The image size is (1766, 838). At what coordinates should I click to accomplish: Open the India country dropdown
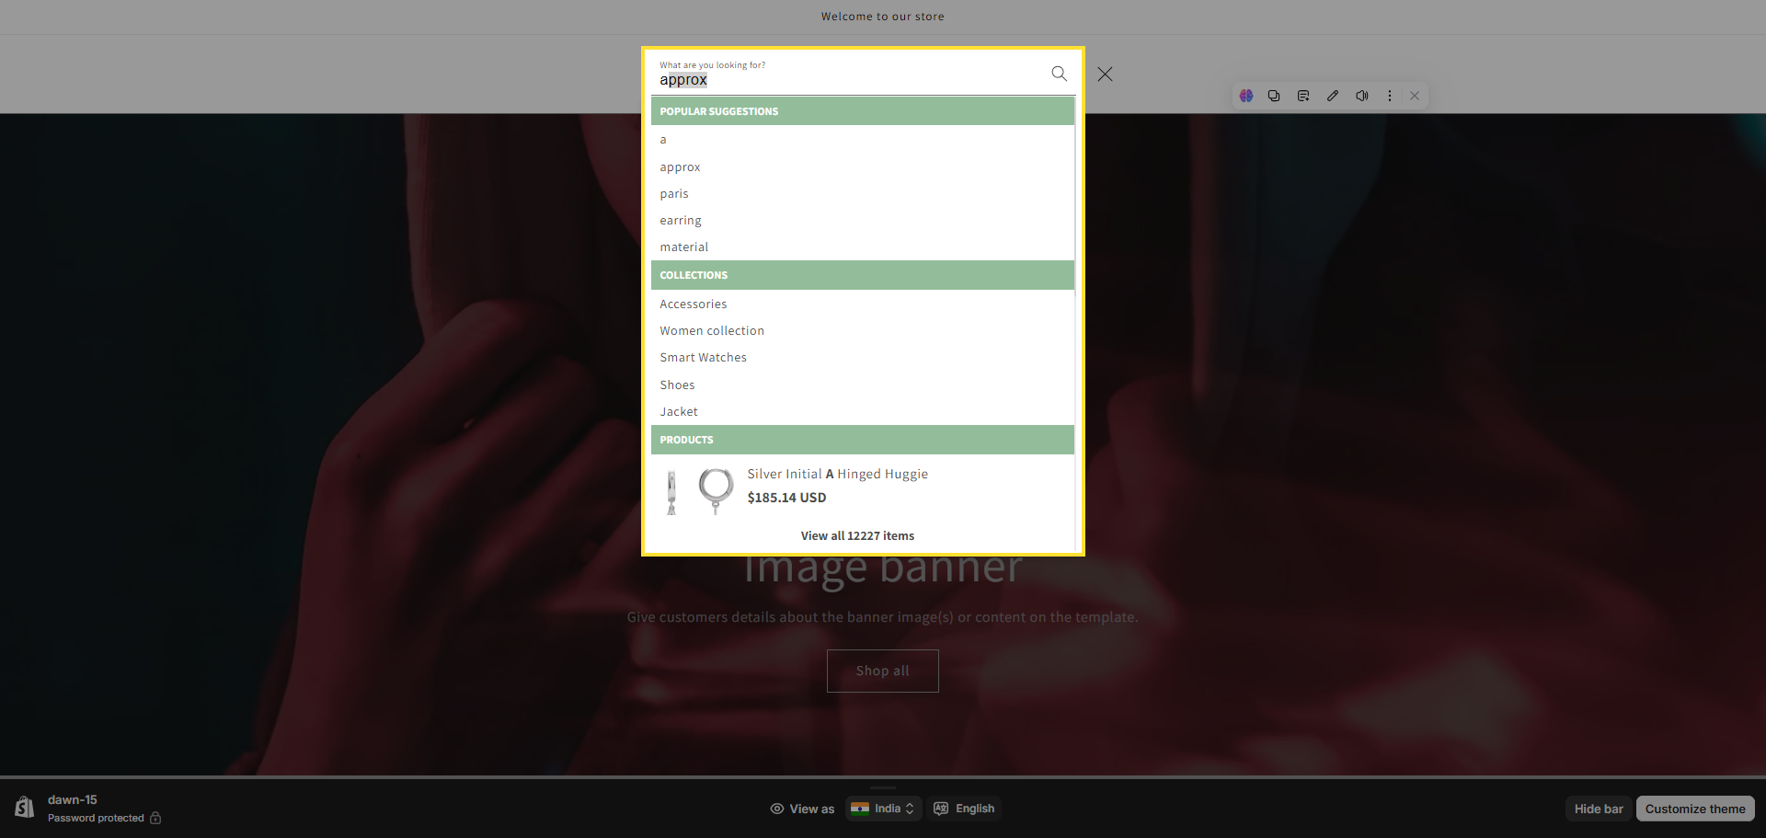click(883, 809)
